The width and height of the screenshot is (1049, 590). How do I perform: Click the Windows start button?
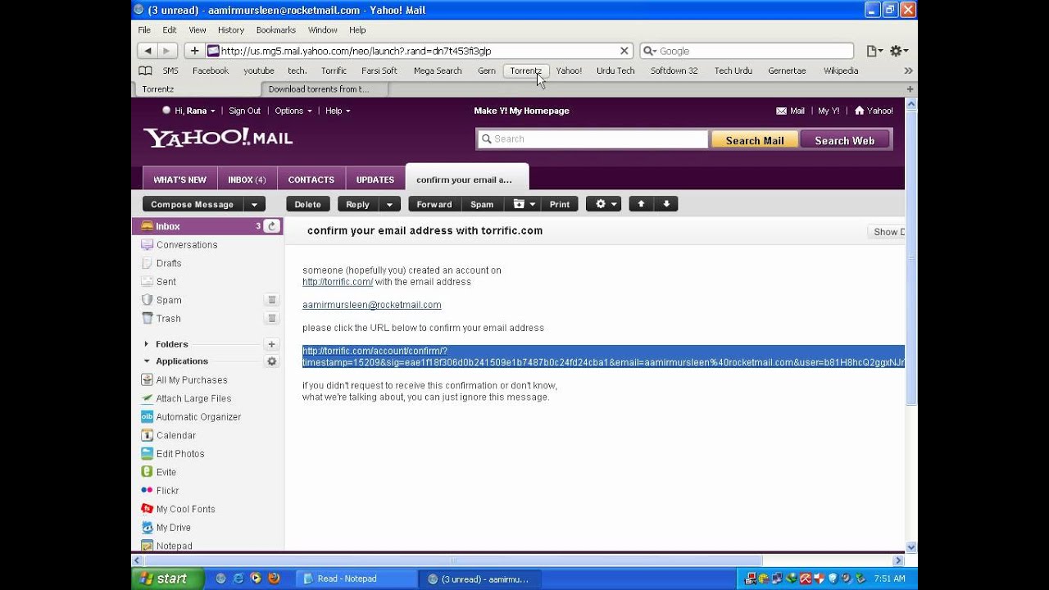167,579
